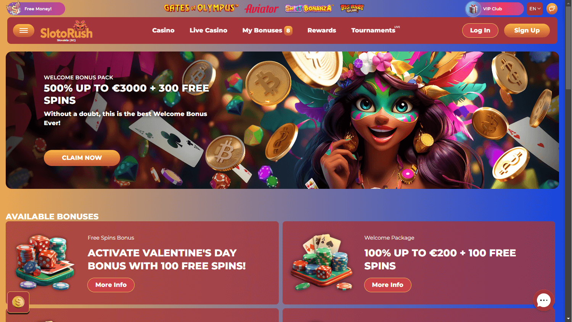Open the hamburger menu beside the SlotoRush logo

pyautogui.click(x=24, y=31)
